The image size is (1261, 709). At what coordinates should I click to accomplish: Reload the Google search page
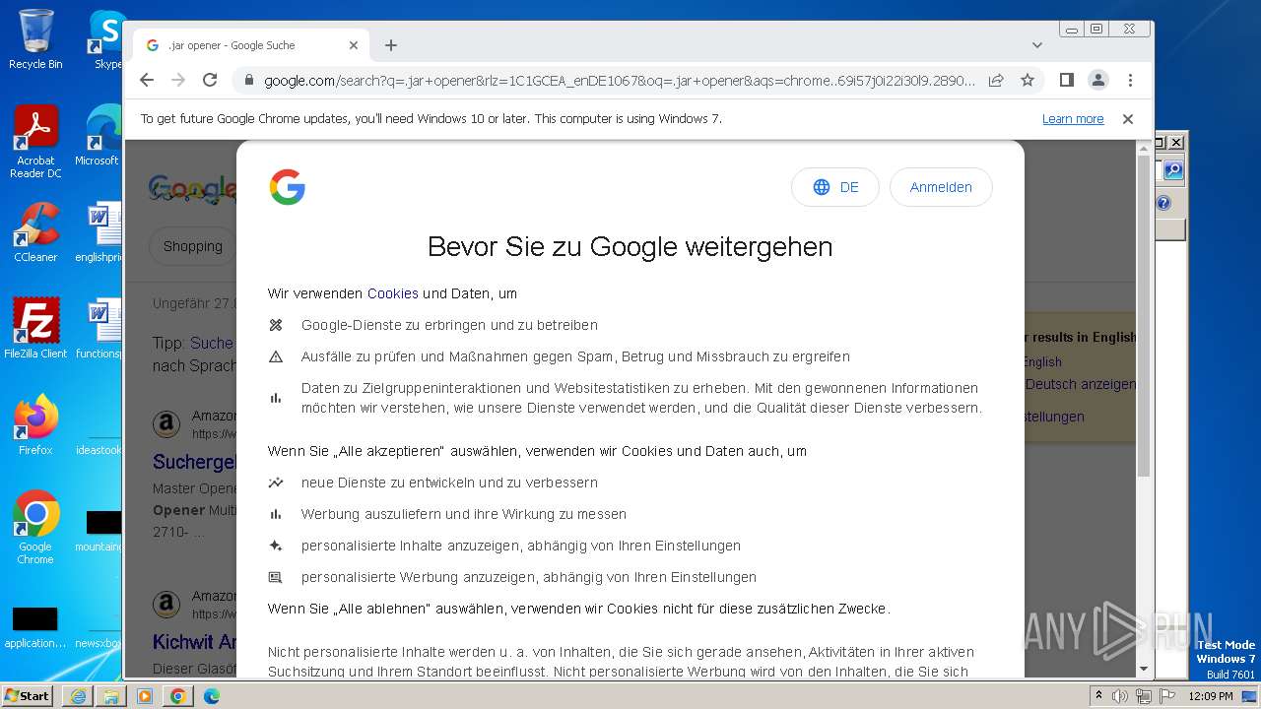click(210, 80)
